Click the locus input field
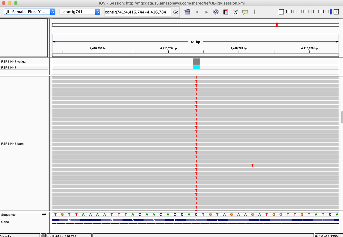The width and height of the screenshot is (343, 237). click(x=137, y=12)
